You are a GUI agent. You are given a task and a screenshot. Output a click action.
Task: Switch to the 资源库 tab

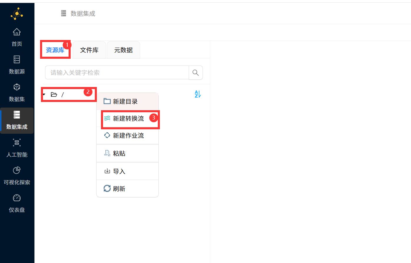[55, 50]
